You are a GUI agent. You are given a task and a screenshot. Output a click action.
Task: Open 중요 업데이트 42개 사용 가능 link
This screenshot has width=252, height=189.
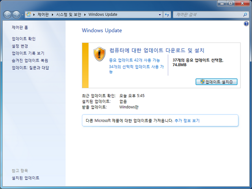pyautogui.click(x=135, y=60)
